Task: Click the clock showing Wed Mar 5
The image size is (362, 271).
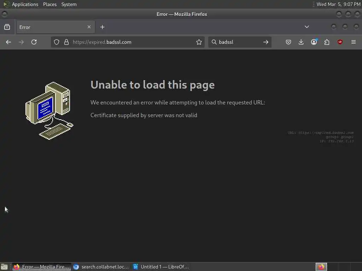Action: [x=338, y=4]
